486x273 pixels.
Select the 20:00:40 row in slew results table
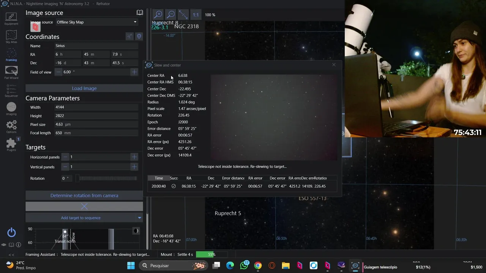coord(242,186)
